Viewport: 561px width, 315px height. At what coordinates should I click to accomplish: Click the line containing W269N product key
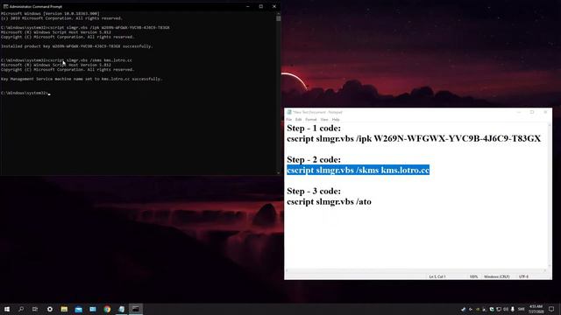(414, 138)
